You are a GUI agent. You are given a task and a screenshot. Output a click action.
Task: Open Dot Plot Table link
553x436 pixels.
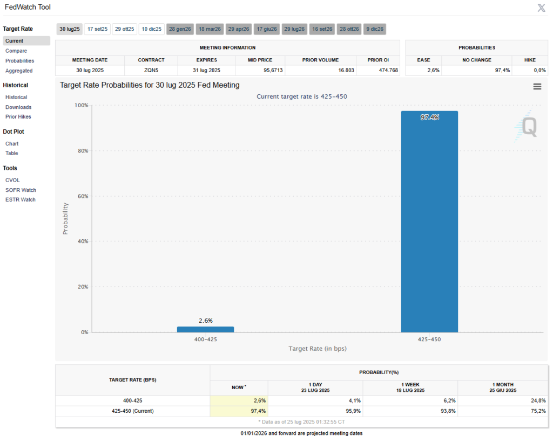tap(12, 154)
